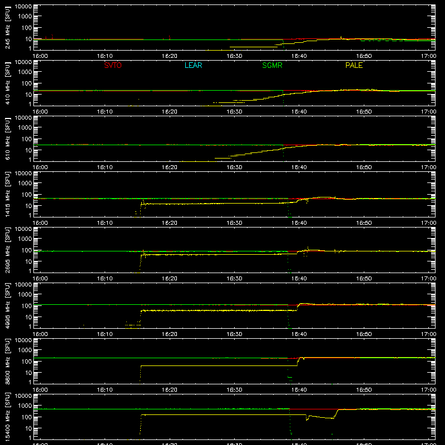
Task: Click the 10 tick of 8800 MHz panel
Action: click(x=28, y=373)
